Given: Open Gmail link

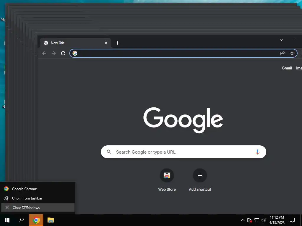Looking at the screenshot, I should [x=287, y=68].
